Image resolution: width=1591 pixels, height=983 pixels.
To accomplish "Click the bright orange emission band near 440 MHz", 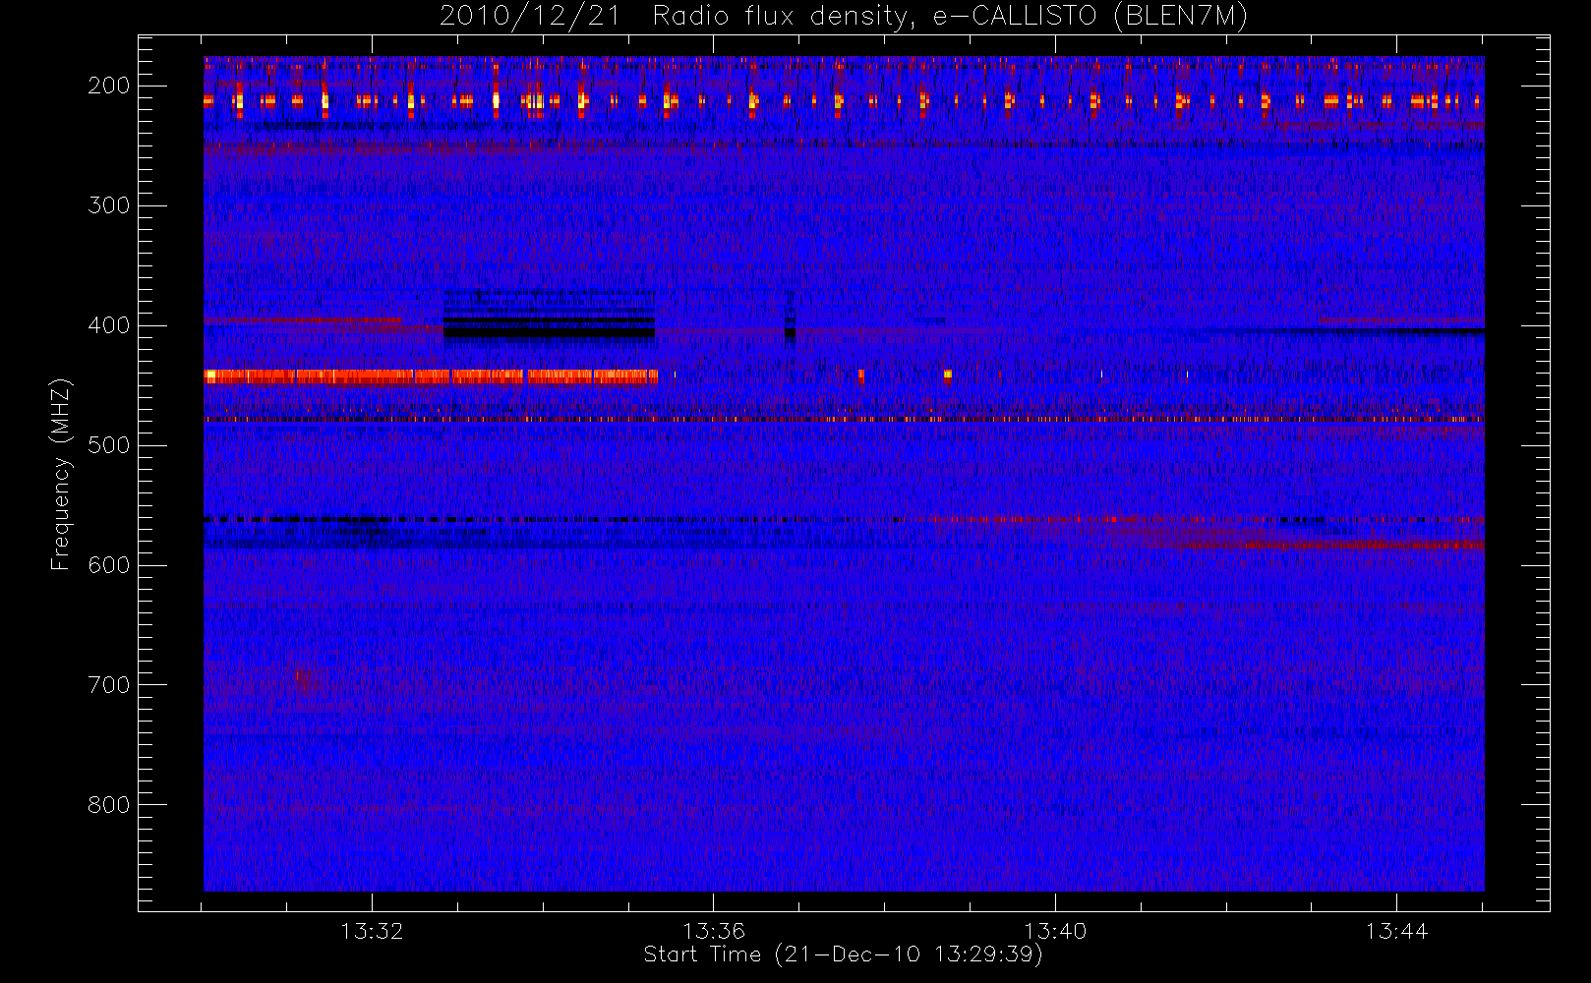I will click(431, 376).
